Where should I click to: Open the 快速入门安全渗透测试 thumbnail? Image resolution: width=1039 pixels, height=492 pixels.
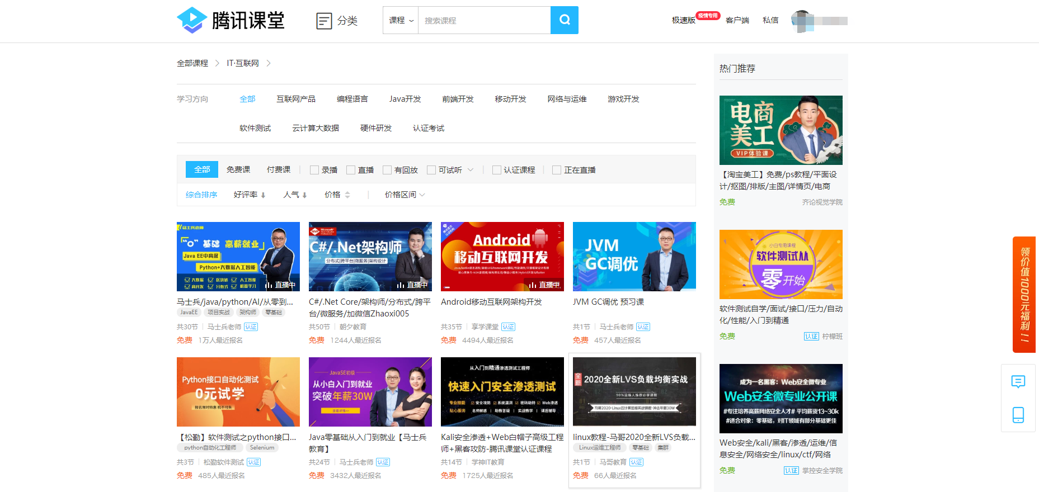pyautogui.click(x=502, y=392)
